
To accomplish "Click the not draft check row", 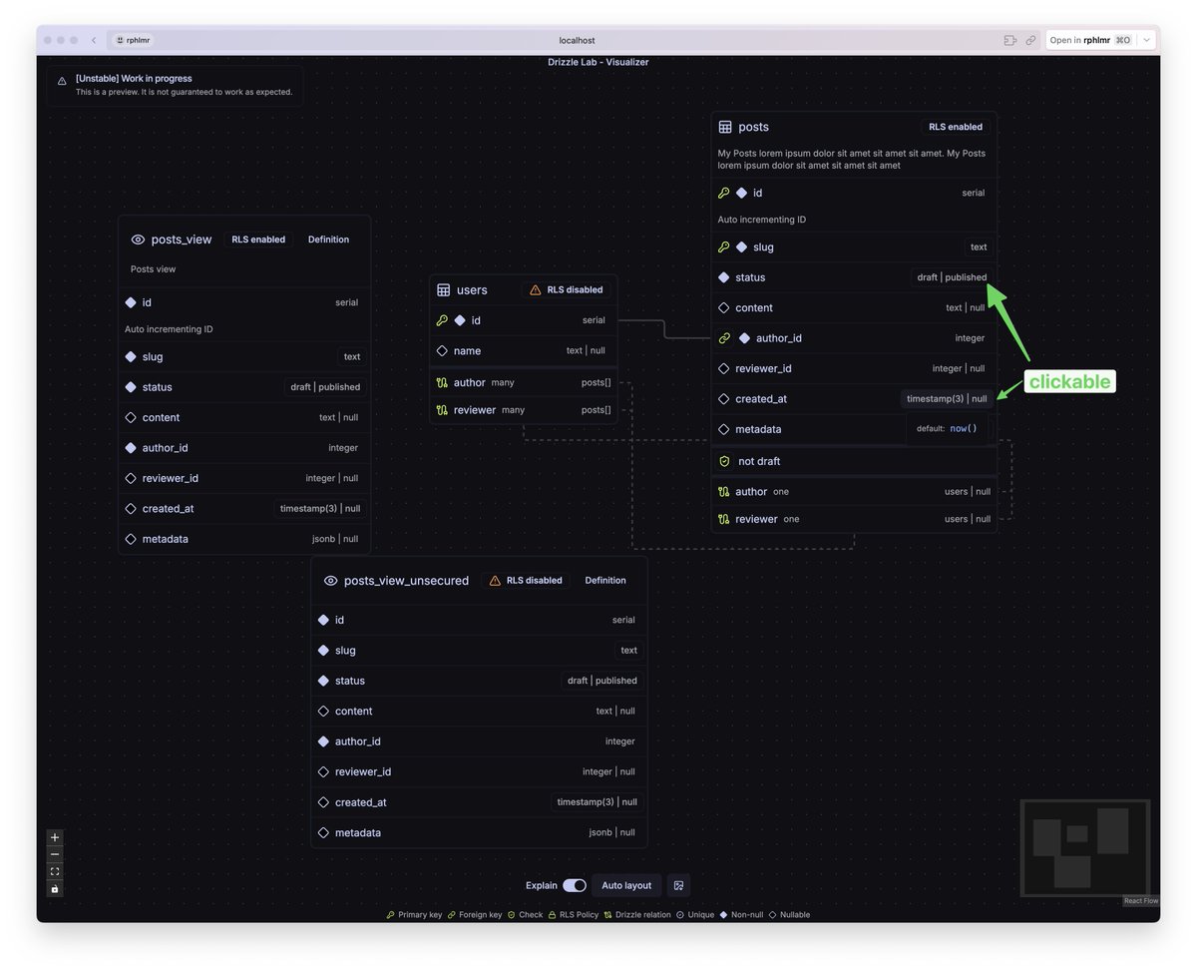I will pyautogui.click(x=854, y=461).
